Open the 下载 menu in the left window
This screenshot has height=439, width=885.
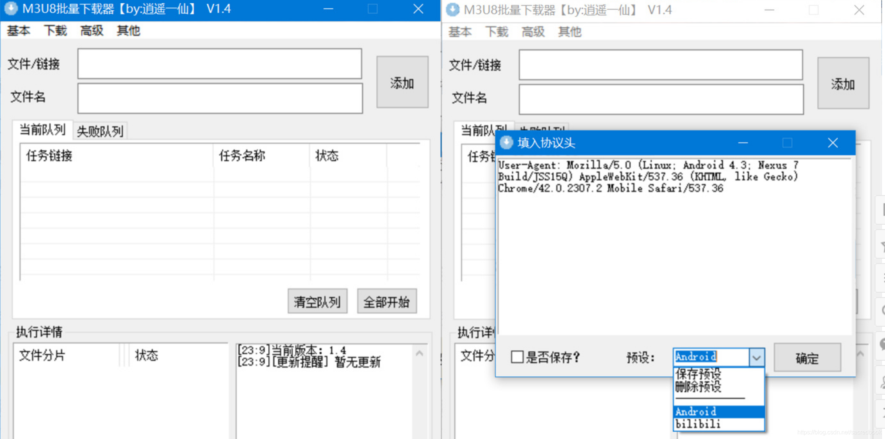(55, 31)
